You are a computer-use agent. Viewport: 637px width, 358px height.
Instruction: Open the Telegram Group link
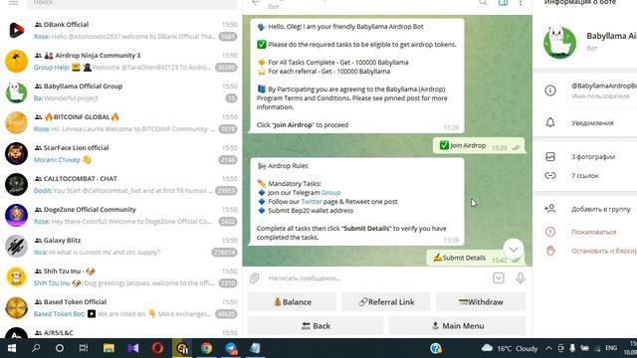tap(330, 192)
